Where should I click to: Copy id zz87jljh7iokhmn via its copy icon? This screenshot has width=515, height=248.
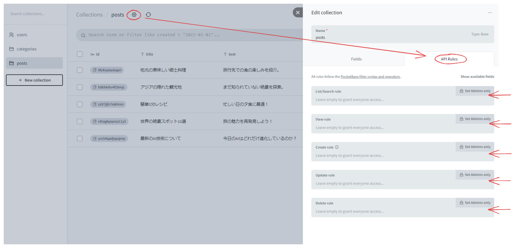coord(95,104)
